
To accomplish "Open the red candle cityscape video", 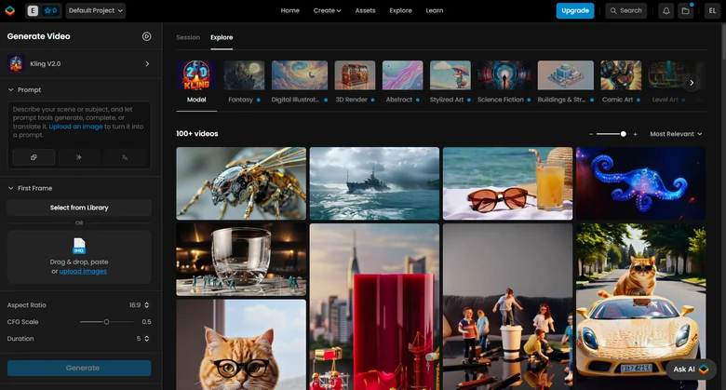I will (374, 306).
